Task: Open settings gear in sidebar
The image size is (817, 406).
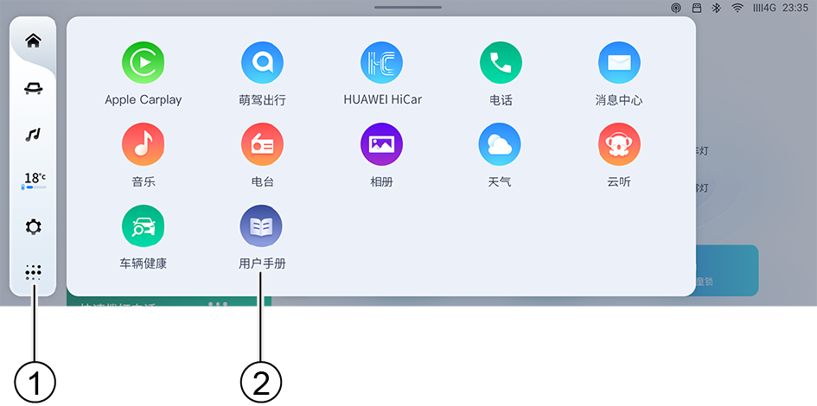Action: coord(34,226)
